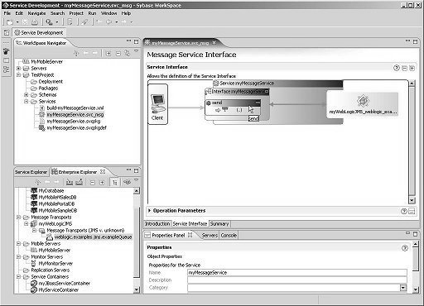Screen dimensions: 424x306
Task: Open the Window menu
Action: [x=108, y=13]
